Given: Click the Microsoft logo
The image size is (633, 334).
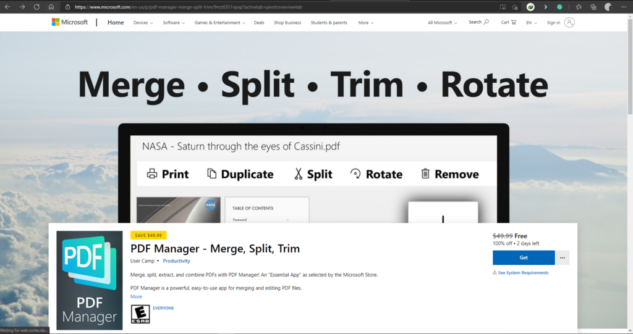Looking at the screenshot, I should pos(69,22).
